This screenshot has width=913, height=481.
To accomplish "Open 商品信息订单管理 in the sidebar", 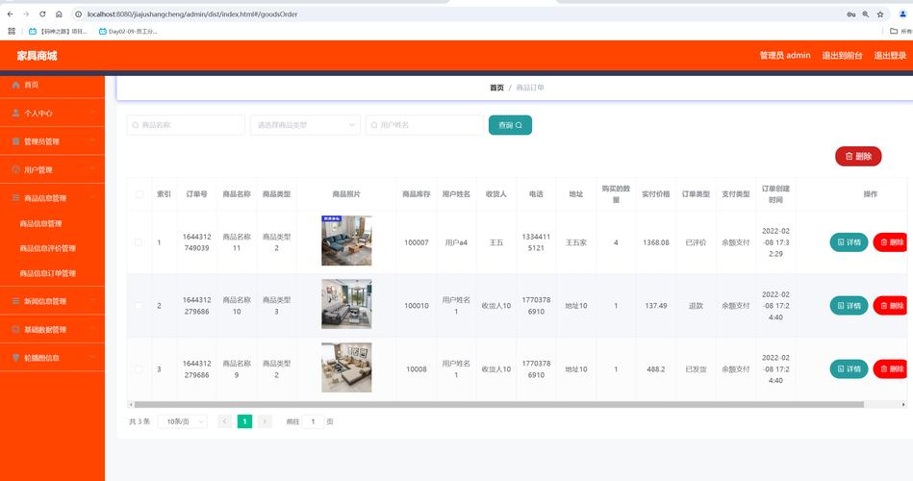I will (48, 273).
